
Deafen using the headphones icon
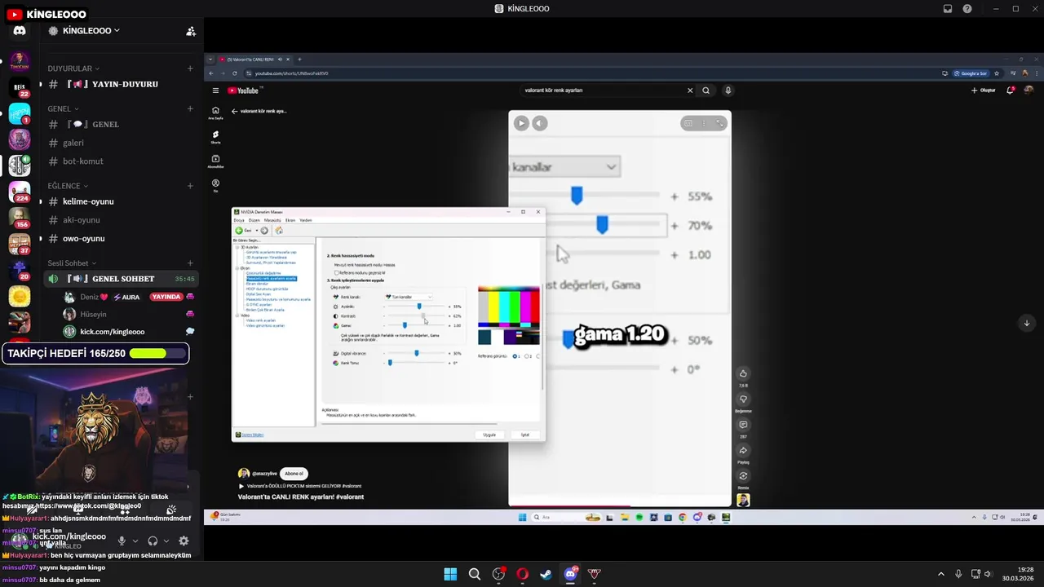coord(153,541)
